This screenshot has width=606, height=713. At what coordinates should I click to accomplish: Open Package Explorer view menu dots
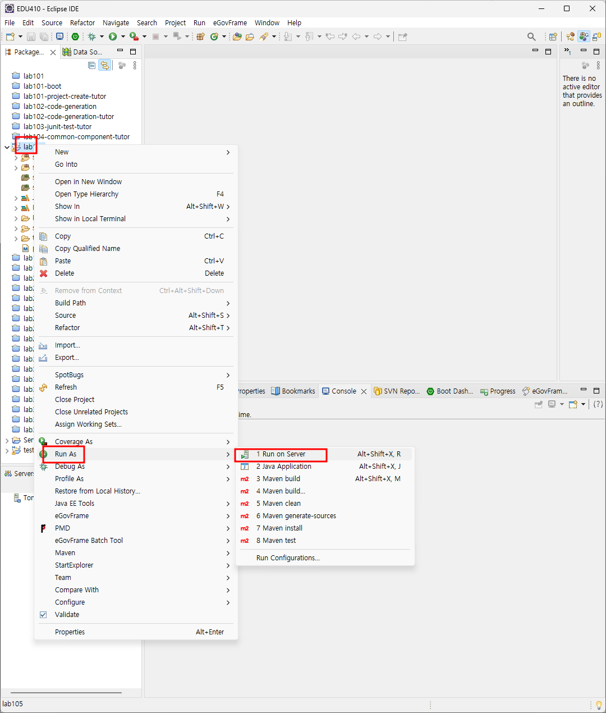[135, 66]
